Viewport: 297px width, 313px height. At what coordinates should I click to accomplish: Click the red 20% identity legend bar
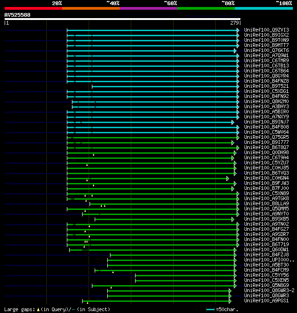33,8
